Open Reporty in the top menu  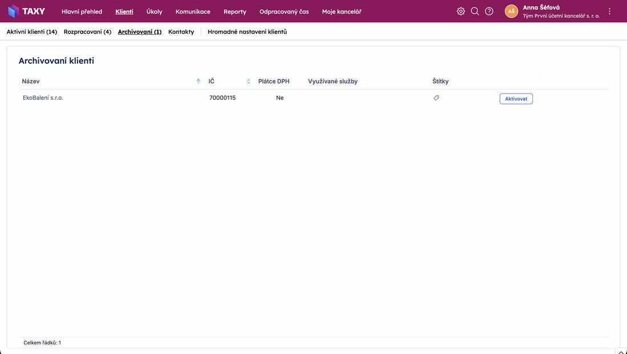click(235, 11)
